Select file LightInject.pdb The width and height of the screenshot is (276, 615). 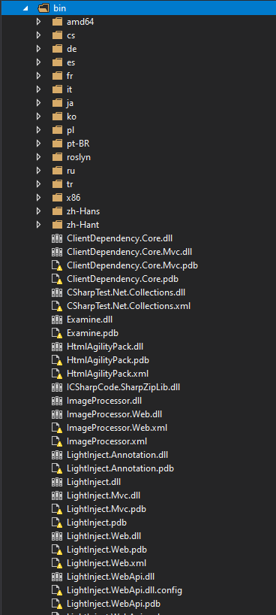97,523
